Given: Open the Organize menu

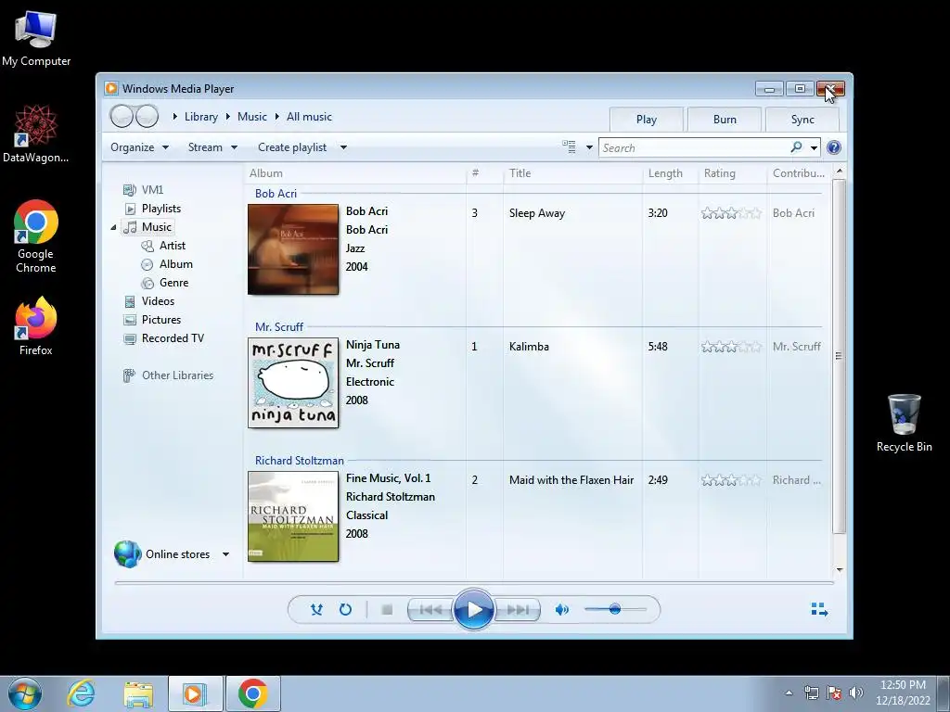Looking at the screenshot, I should 139,147.
